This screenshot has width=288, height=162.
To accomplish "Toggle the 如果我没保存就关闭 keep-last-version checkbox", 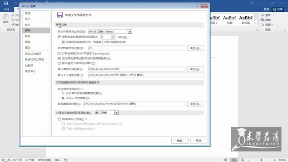I will (x=63, y=42).
